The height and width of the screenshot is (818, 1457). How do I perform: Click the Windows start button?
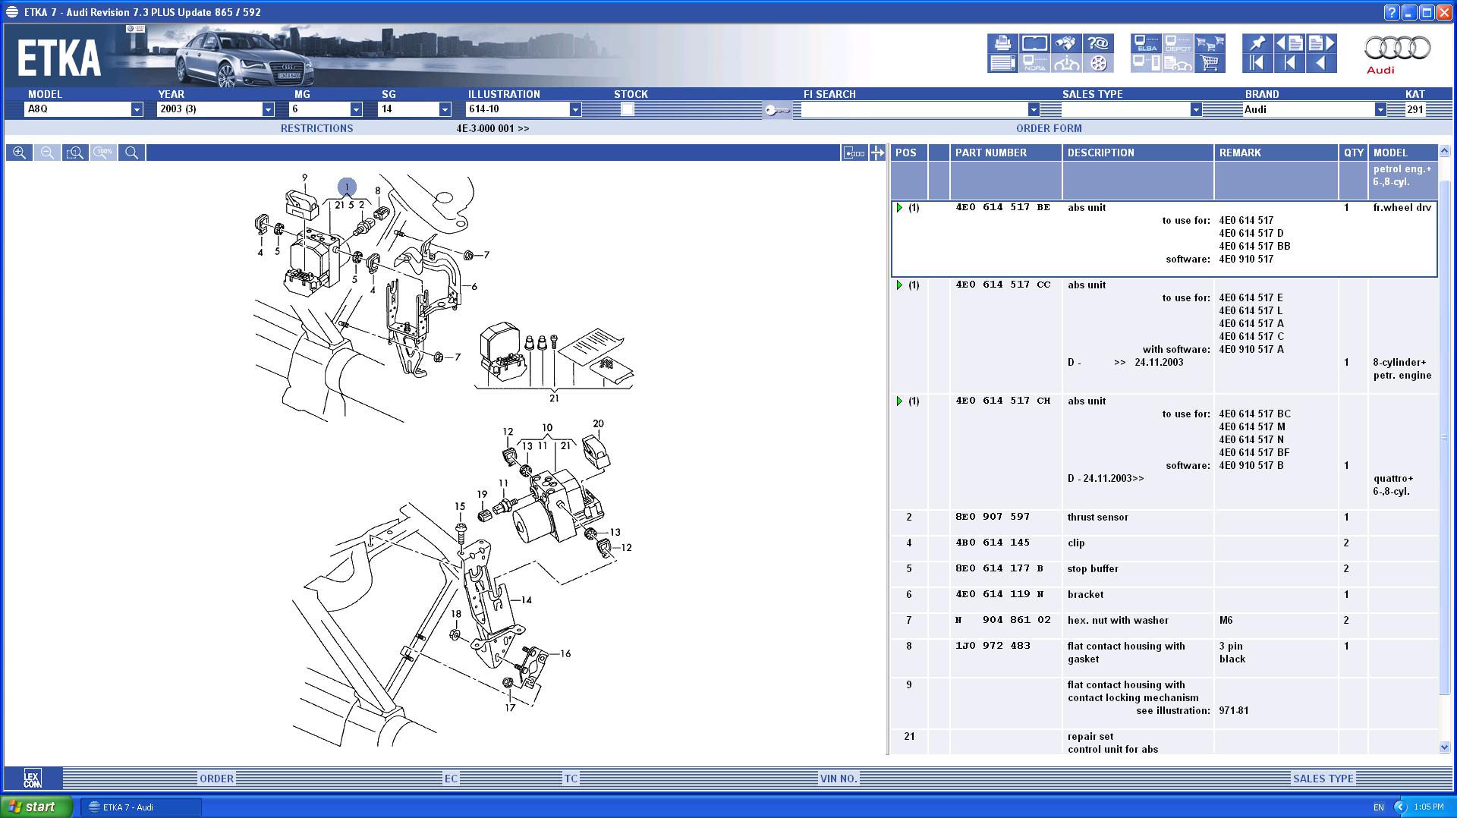36,807
